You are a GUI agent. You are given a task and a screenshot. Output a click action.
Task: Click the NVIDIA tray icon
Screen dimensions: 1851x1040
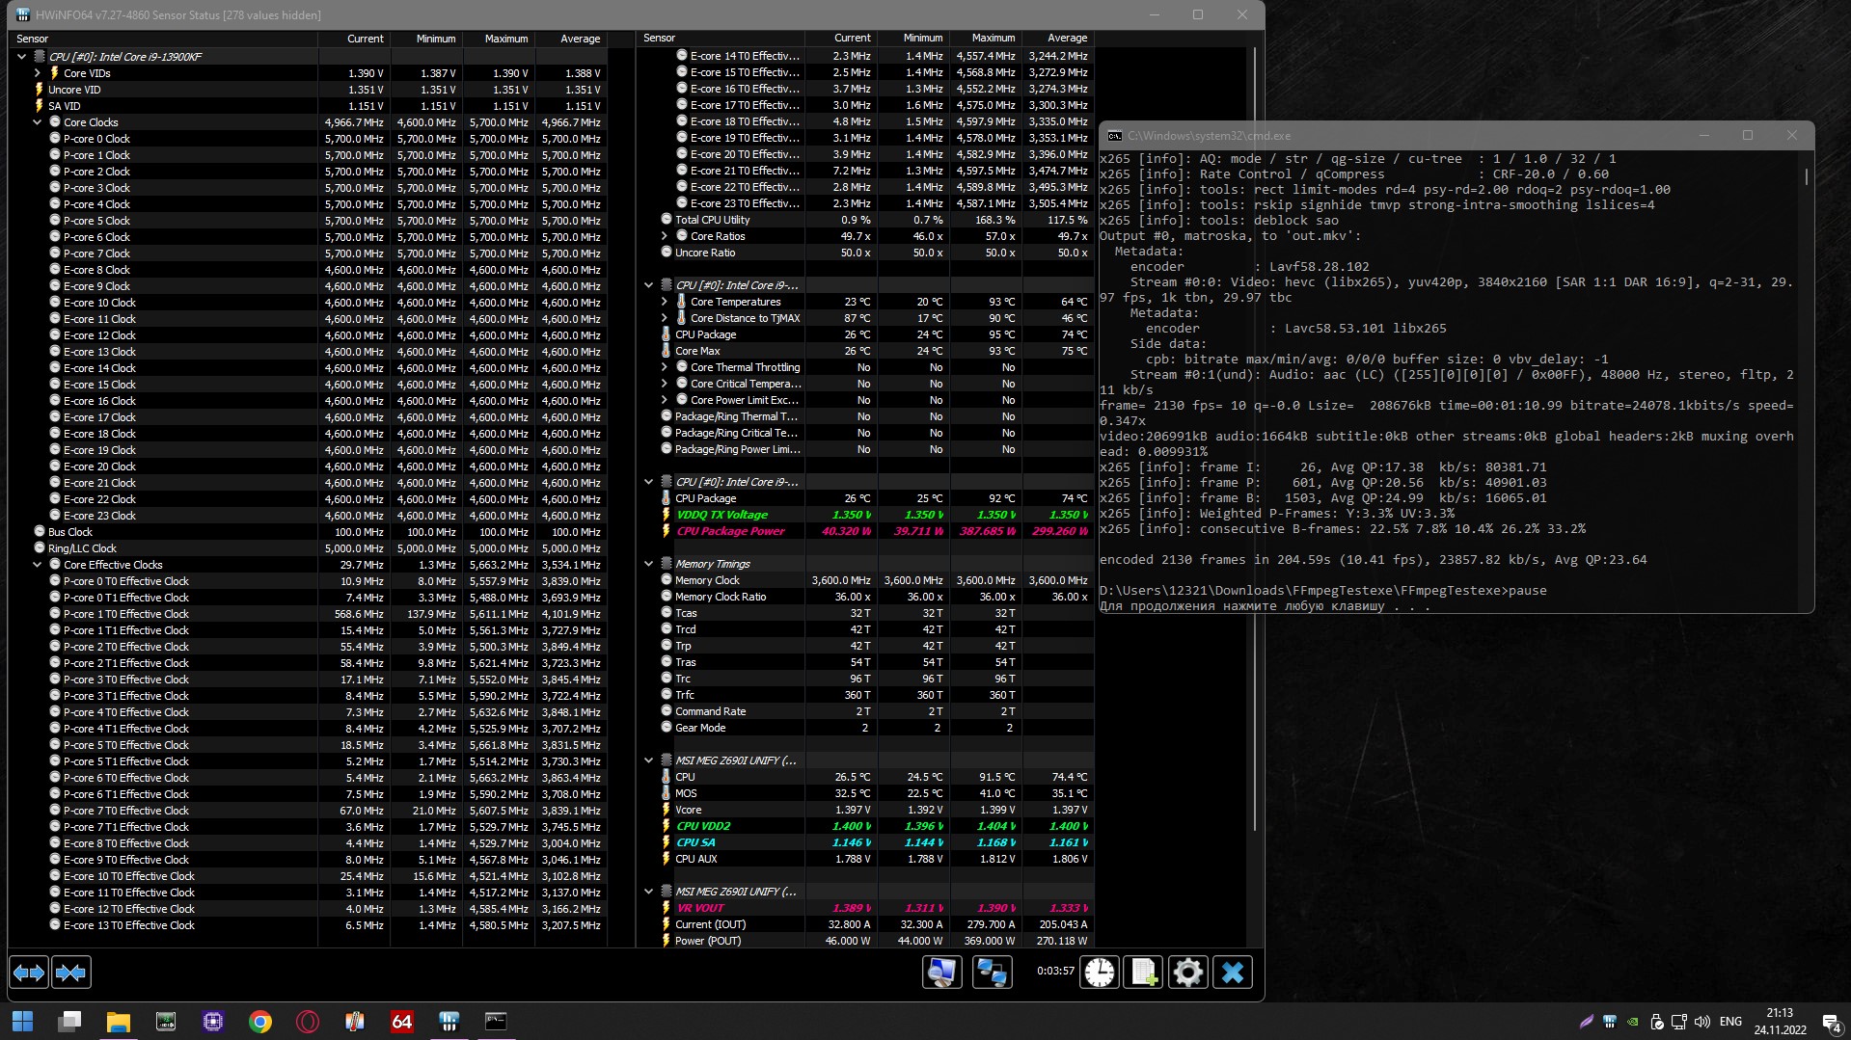[x=1632, y=1022]
